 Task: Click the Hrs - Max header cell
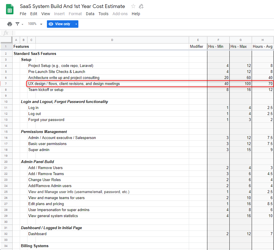click(x=241, y=46)
